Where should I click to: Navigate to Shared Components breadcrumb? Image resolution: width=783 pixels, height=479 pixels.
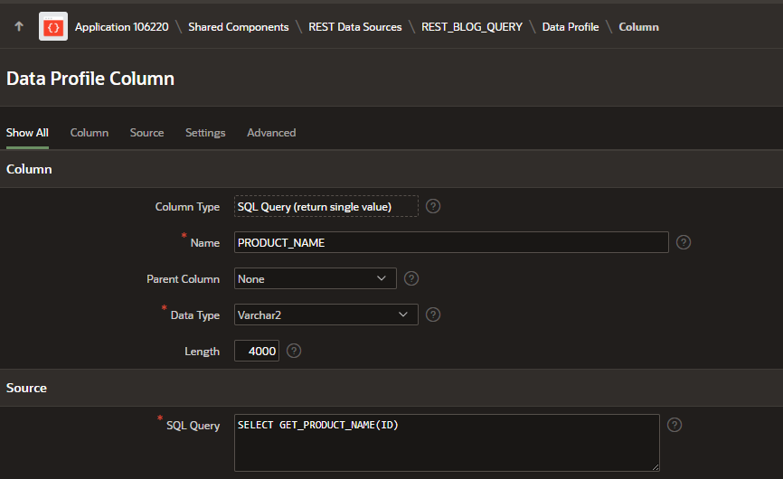238,27
